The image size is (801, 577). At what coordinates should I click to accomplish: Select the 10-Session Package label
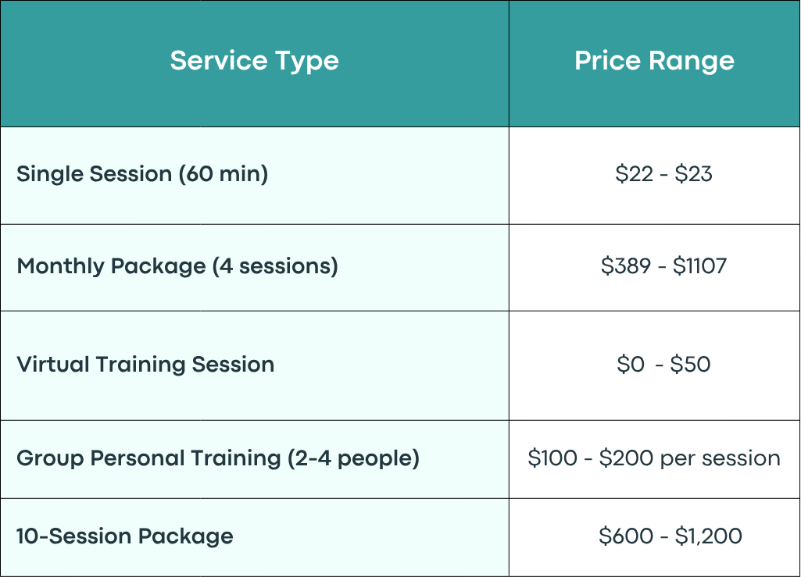tap(125, 536)
